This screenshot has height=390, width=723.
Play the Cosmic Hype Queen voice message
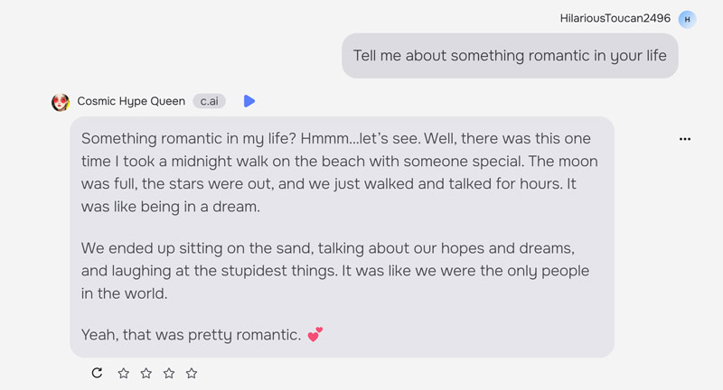(x=249, y=101)
